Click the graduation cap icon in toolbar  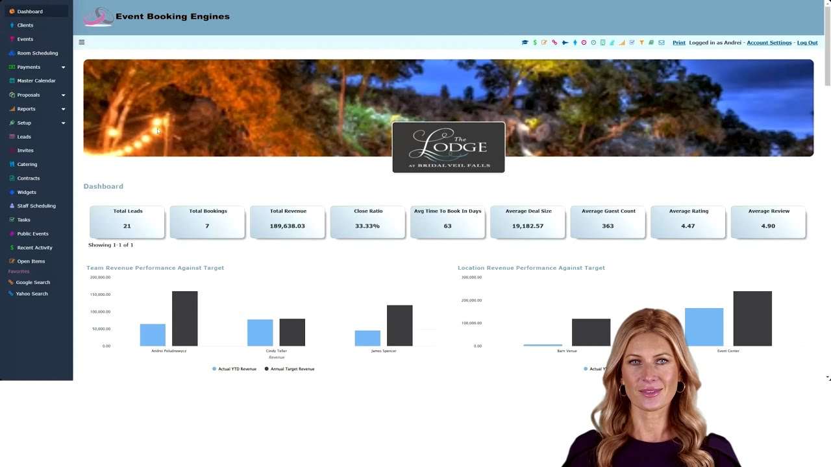525,42
